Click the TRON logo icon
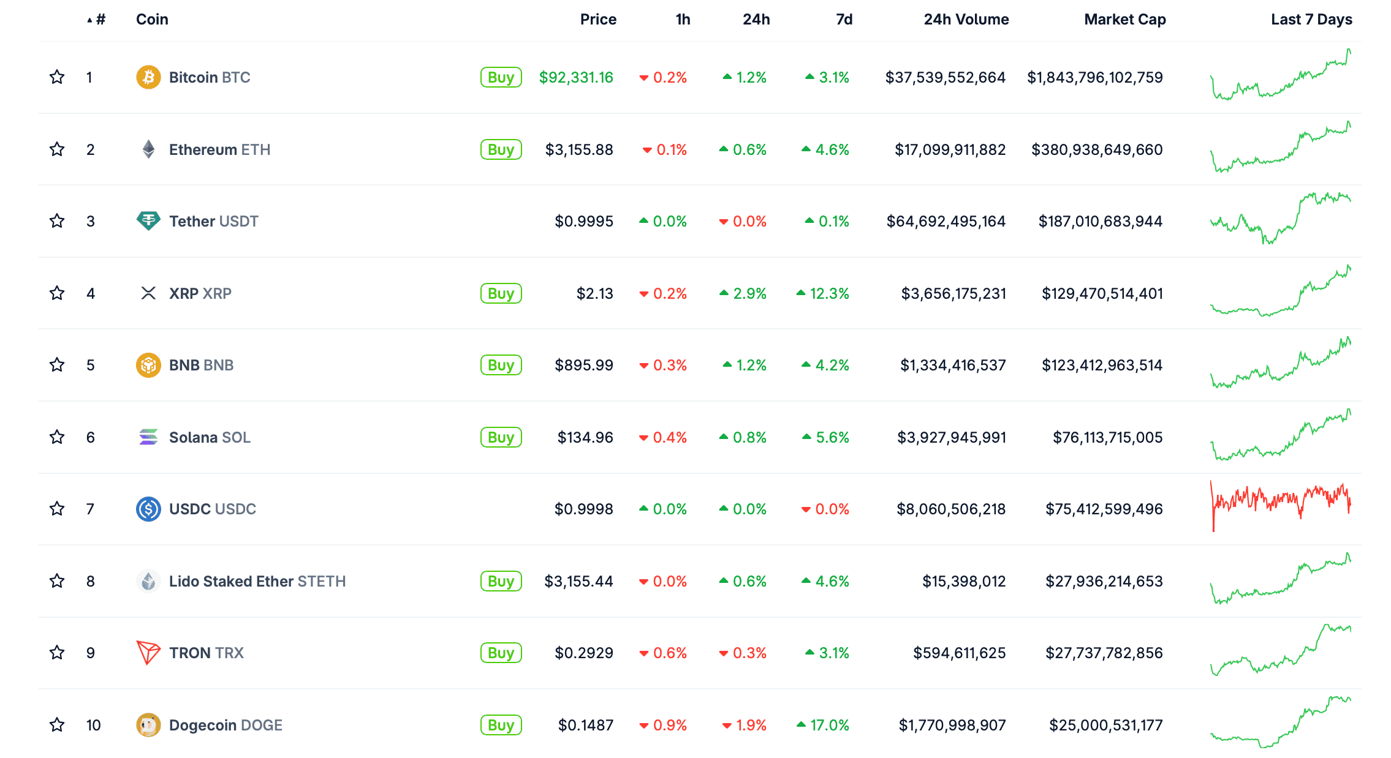The width and height of the screenshot is (1391, 758). pyautogui.click(x=148, y=653)
